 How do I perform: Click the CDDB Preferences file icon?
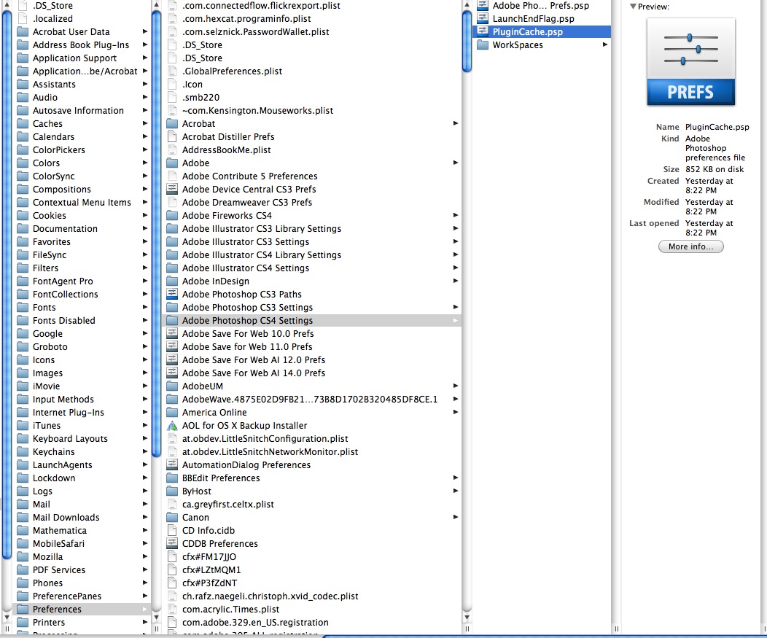(172, 544)
